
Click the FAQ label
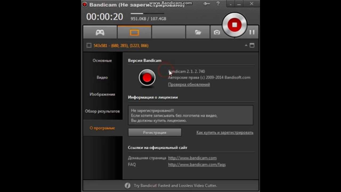(x=132, y=165)
